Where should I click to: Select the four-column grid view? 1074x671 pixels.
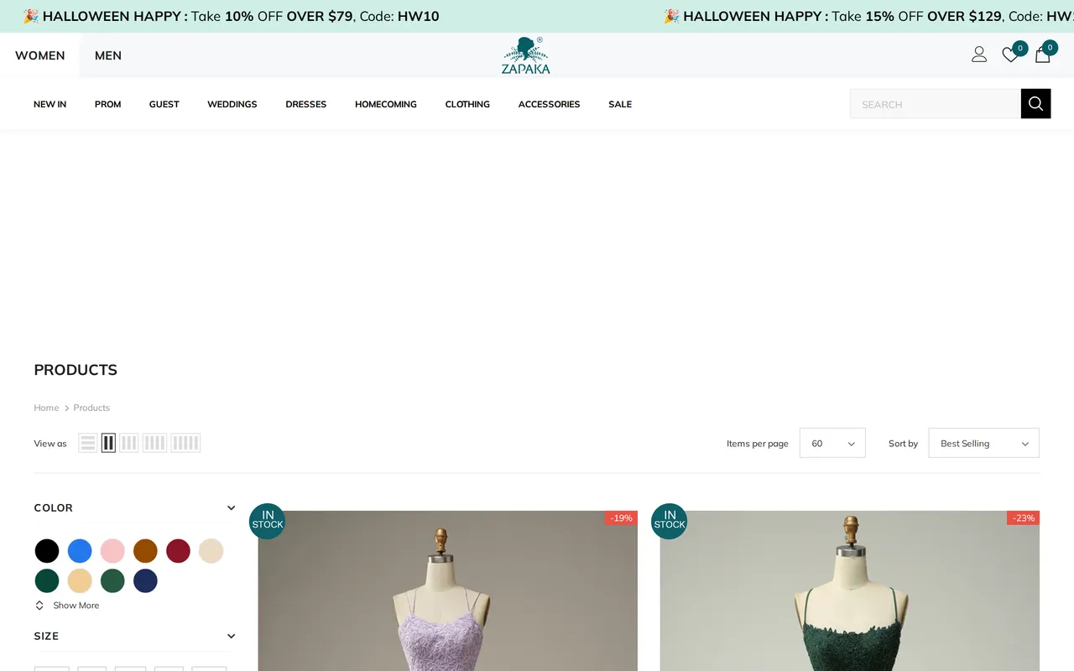(x=154, y=443)
